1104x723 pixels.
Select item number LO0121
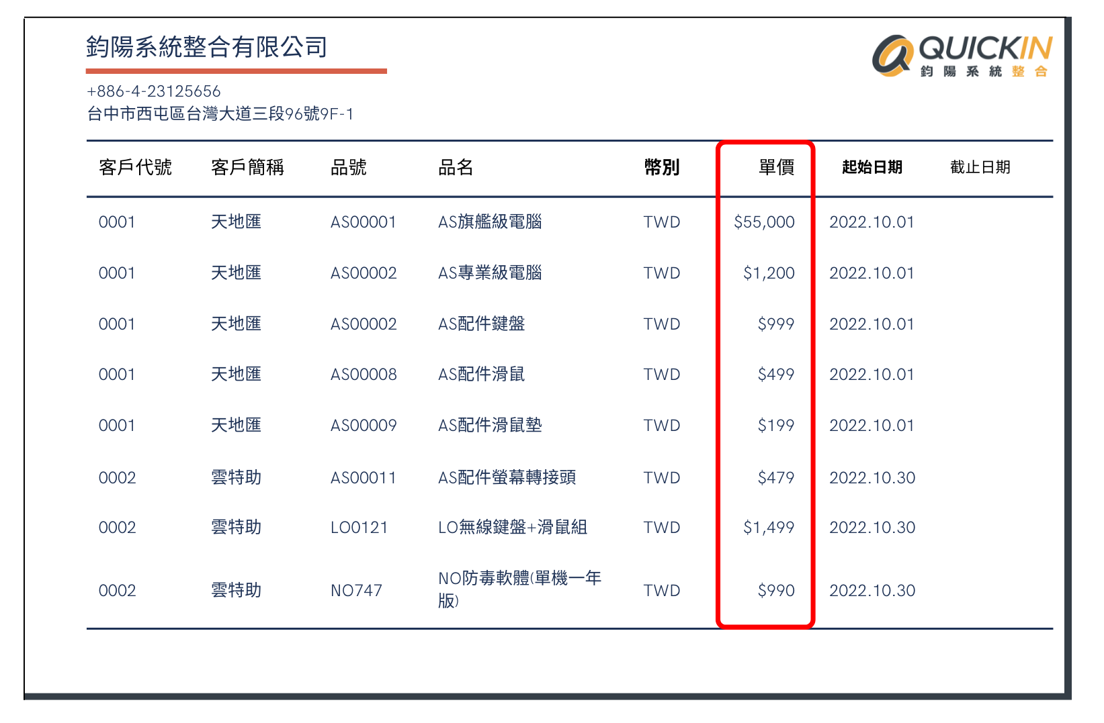click(x=359, y=528)
